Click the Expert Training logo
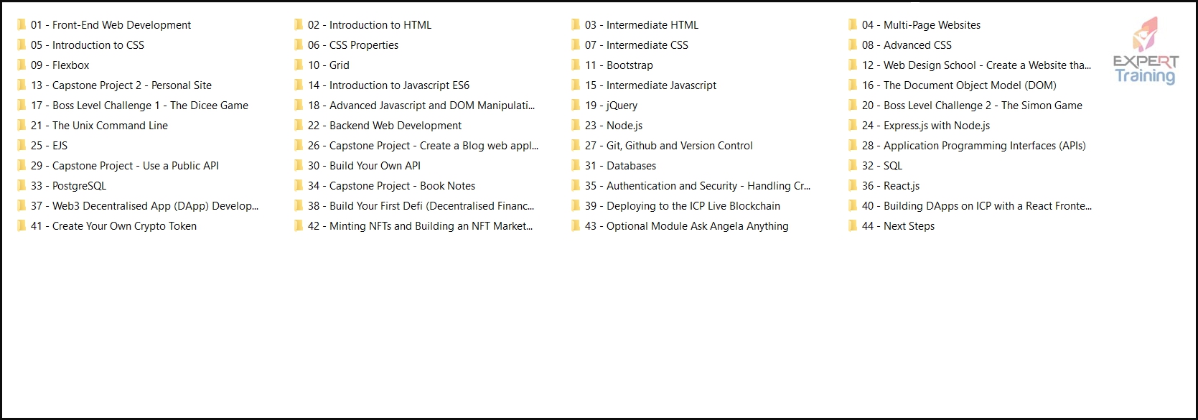Screen dimensions: 1198x420 (1146, 50)
